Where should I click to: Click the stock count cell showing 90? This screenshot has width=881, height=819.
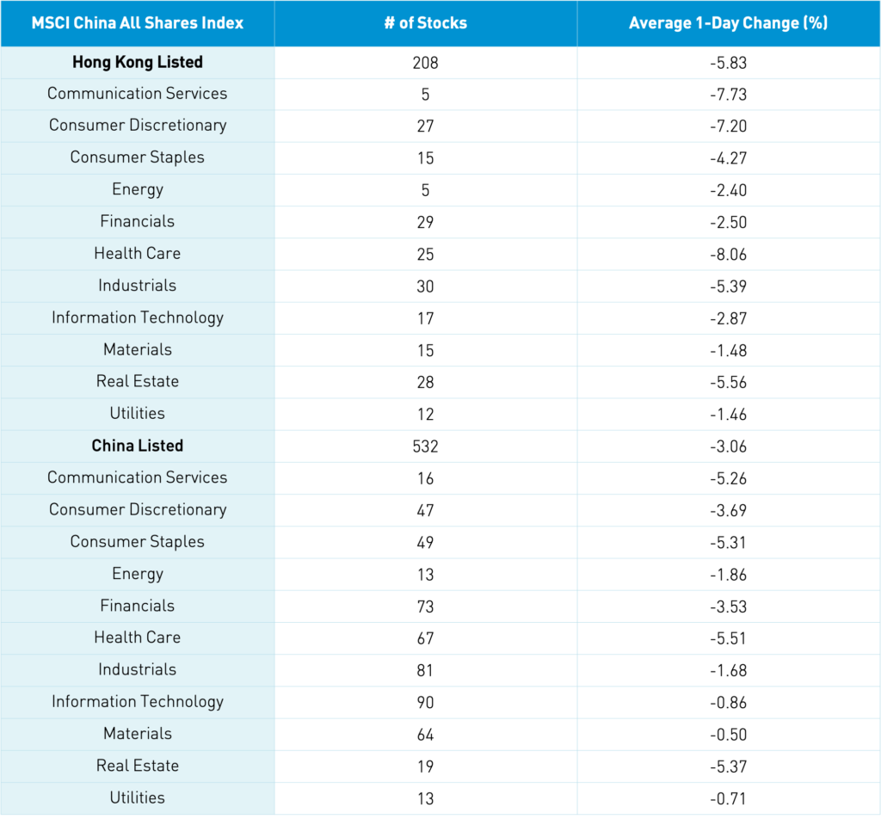click(426, 703)
